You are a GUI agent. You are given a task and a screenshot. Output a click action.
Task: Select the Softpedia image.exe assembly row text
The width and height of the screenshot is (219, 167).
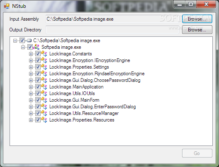pyautogui.click(x=61, y=47)
